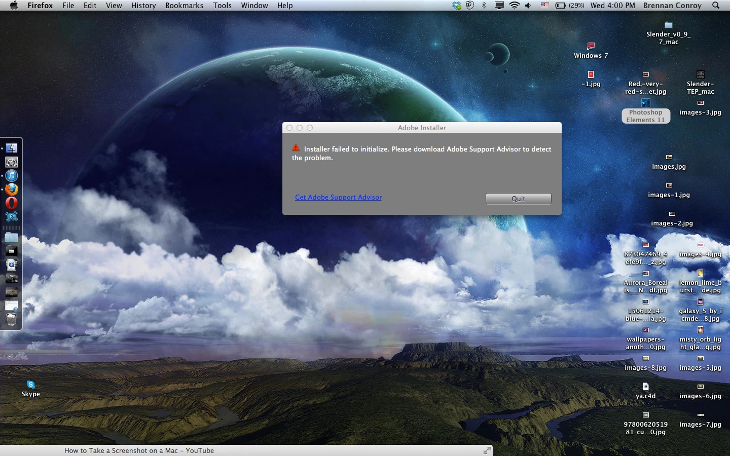This screenshot has width=730, height=456.
Task: Select the images-5.jpg file
Action: coord(700,363)
